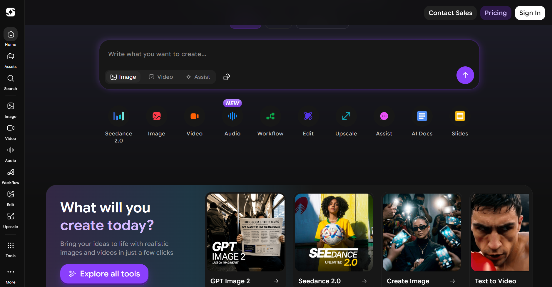This screenshot has width=552, height=287.
Task: Click the Contact Sales button
Action: point(450,13)
